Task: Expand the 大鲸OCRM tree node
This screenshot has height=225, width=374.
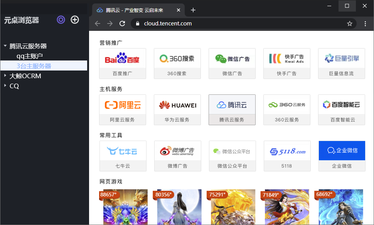Action: coord(5,76)
